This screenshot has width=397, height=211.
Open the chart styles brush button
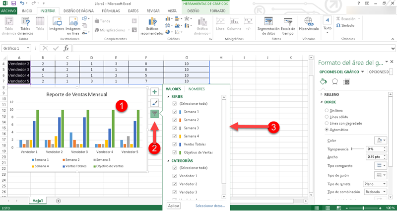(154, 103)
